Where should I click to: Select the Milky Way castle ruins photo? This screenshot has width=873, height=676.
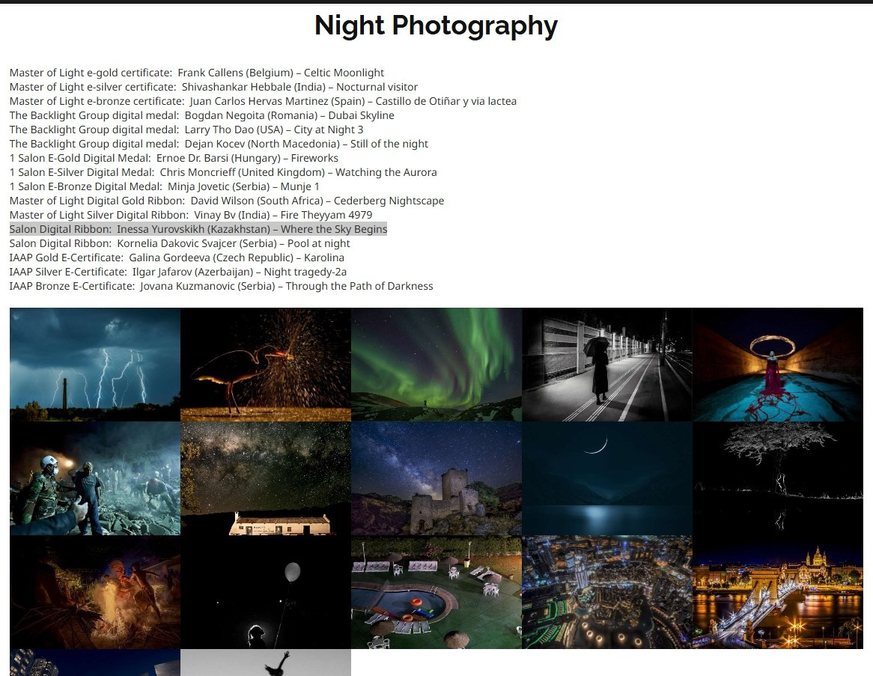point(436,478)
